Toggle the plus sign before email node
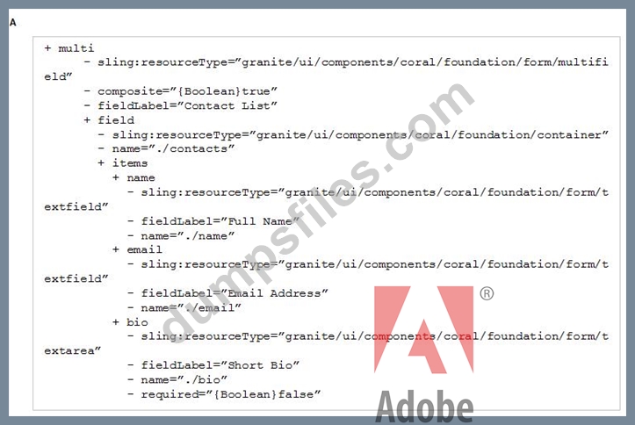 click(116, 249)
